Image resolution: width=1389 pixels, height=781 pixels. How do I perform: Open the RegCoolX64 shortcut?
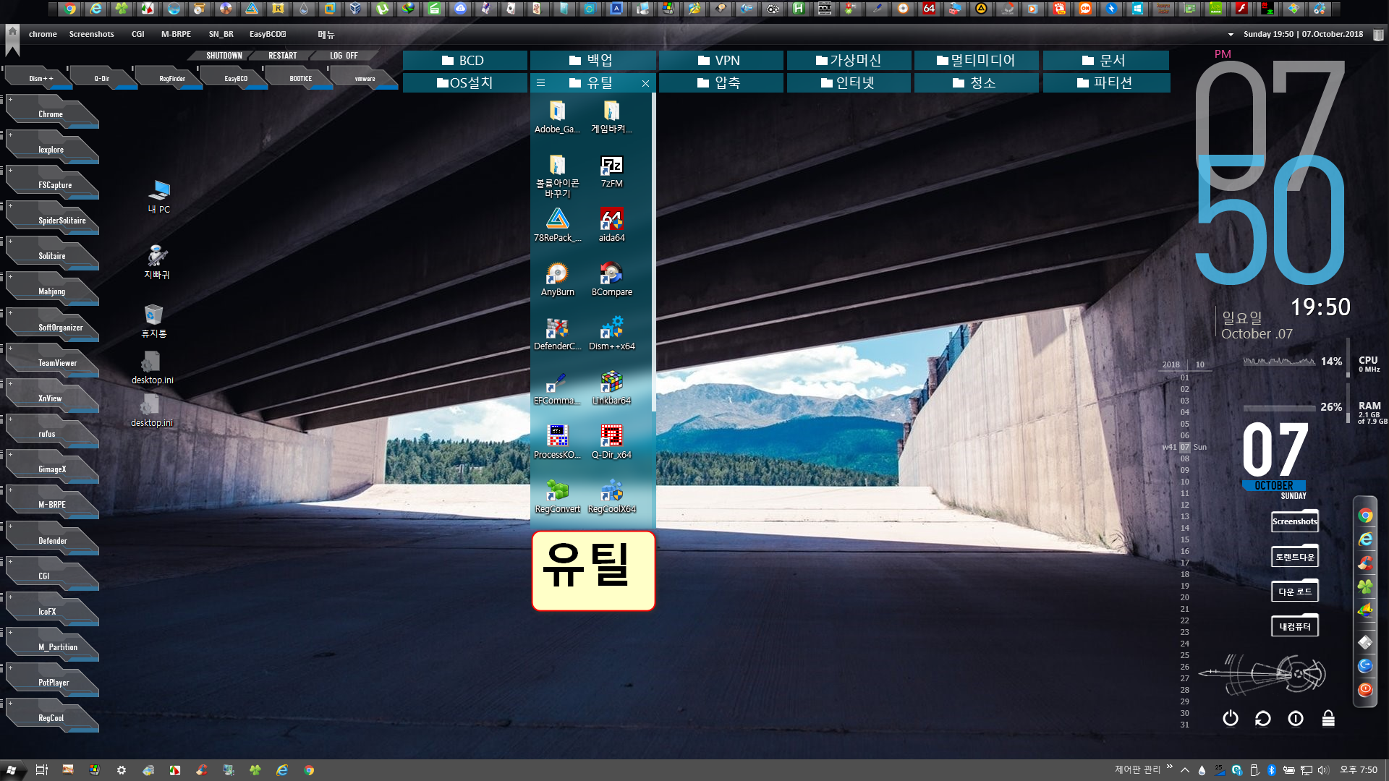(x=611, y=497)
